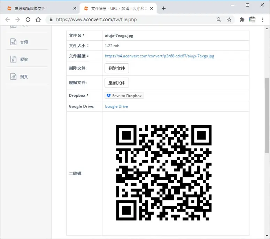Open the aiujx-7exgs.jpg file link
Image resolution: width=270 pixels, height=239 pixels.
[160, 56]
